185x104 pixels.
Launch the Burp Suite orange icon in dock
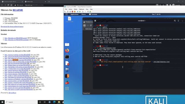67,76
